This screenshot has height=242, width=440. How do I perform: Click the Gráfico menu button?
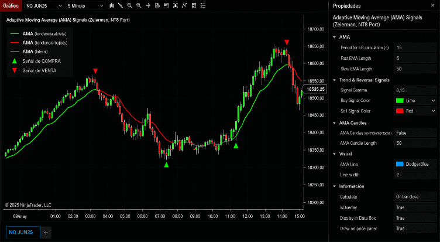(x=11, y=6)
